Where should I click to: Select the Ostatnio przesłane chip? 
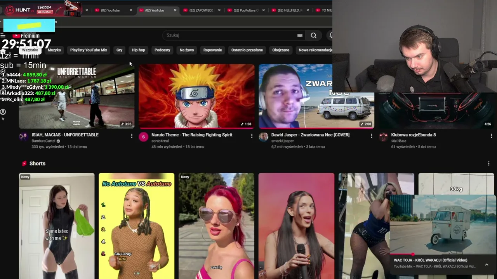[x=247, y=50]
